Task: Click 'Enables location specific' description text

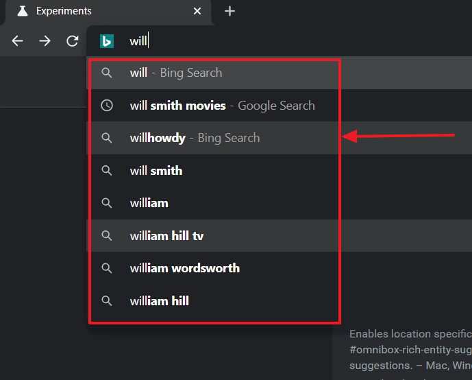Action: pyautogui.click(x=410, y=334)
